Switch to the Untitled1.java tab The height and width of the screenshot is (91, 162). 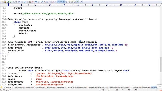tap(93, 87)
